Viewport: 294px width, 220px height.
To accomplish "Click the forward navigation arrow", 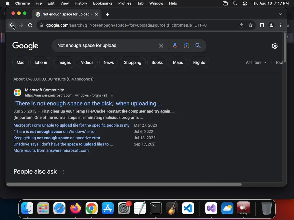I will click(21, 25).
